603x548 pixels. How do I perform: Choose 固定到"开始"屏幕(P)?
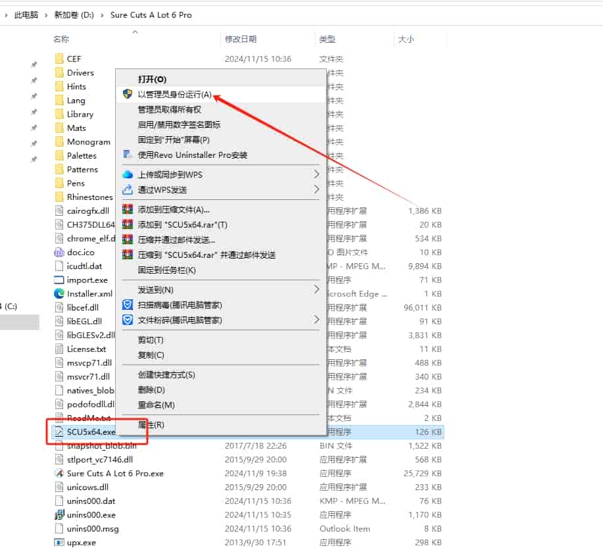point(174,139)
